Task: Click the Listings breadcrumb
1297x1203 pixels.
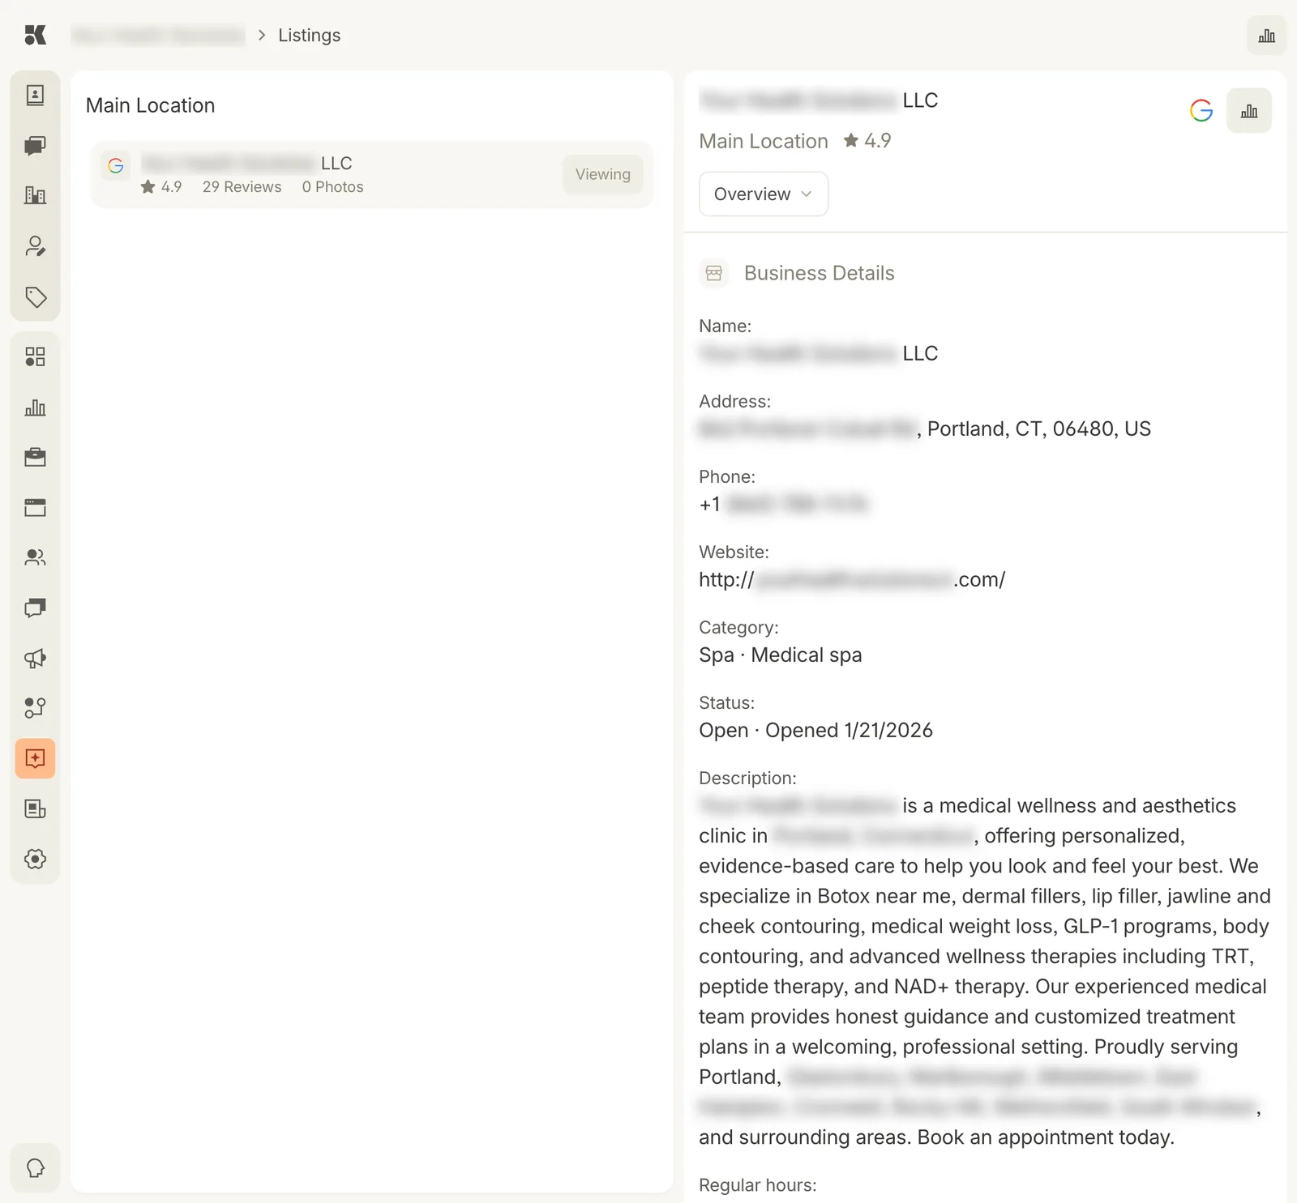Action: tap(310, 35)
